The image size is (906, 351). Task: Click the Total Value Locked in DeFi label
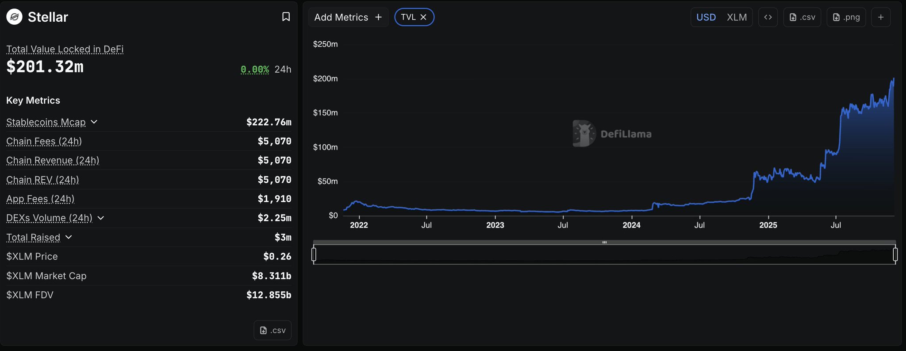[x=65, y=49]
